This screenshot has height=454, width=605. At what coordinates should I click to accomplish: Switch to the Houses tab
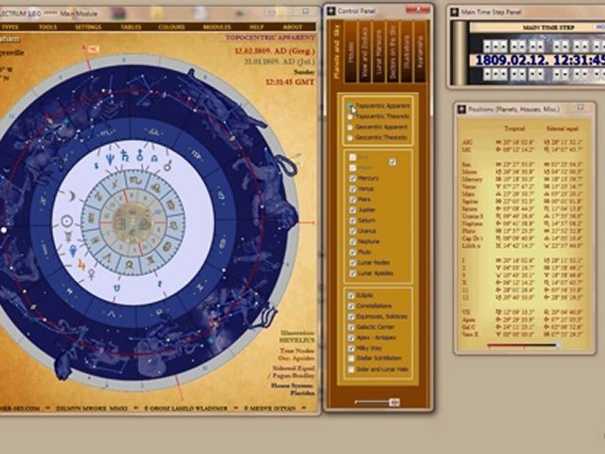coord(351,53)
